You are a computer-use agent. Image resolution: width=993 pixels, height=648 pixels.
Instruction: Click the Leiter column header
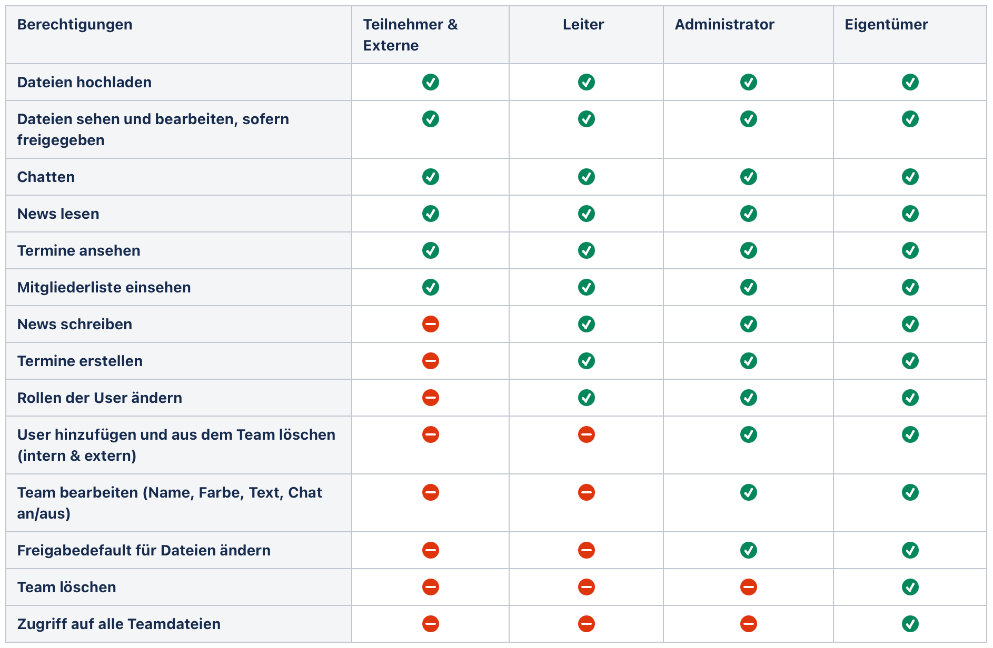(x=583, y=25)
